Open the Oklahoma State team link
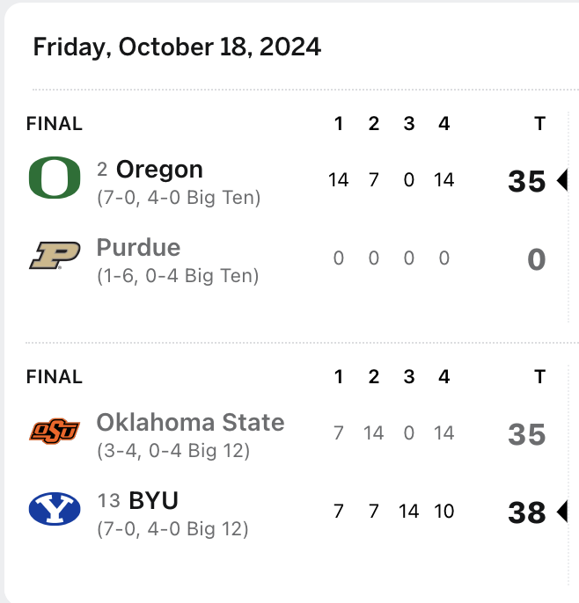The height and width of the screenshot is (603, 579). click(x=190, y=423)
